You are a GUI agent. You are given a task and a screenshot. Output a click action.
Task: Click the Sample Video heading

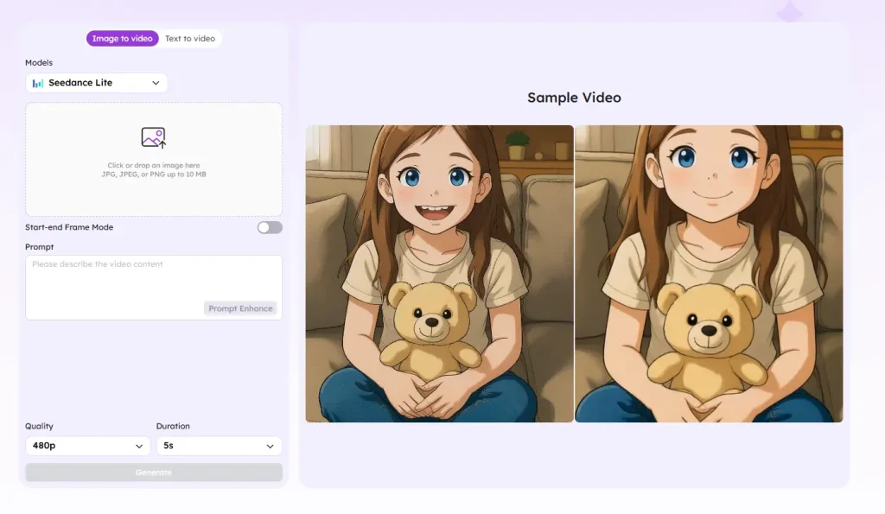pos(574,98)
